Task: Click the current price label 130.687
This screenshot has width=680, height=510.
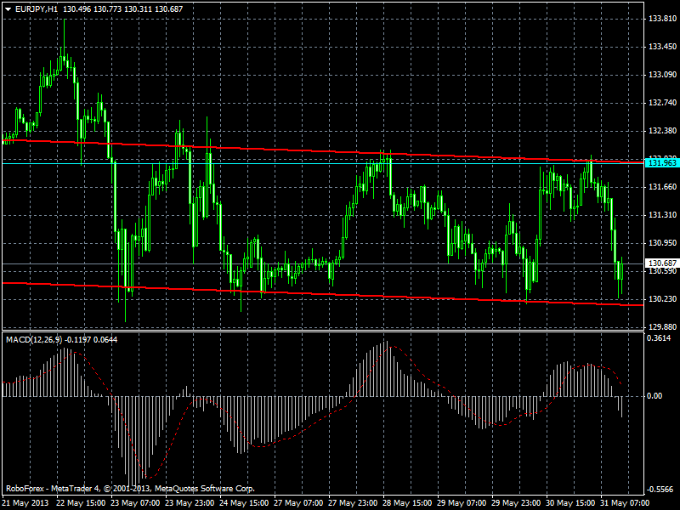Action: (661, 263)
